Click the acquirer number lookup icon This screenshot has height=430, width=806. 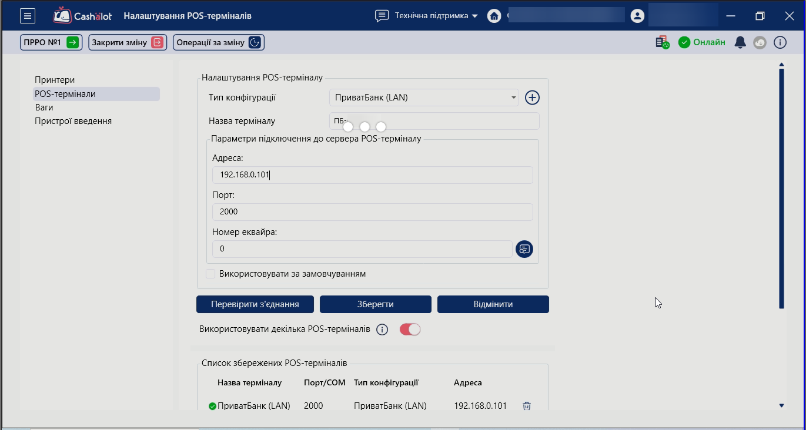[524, 249]
